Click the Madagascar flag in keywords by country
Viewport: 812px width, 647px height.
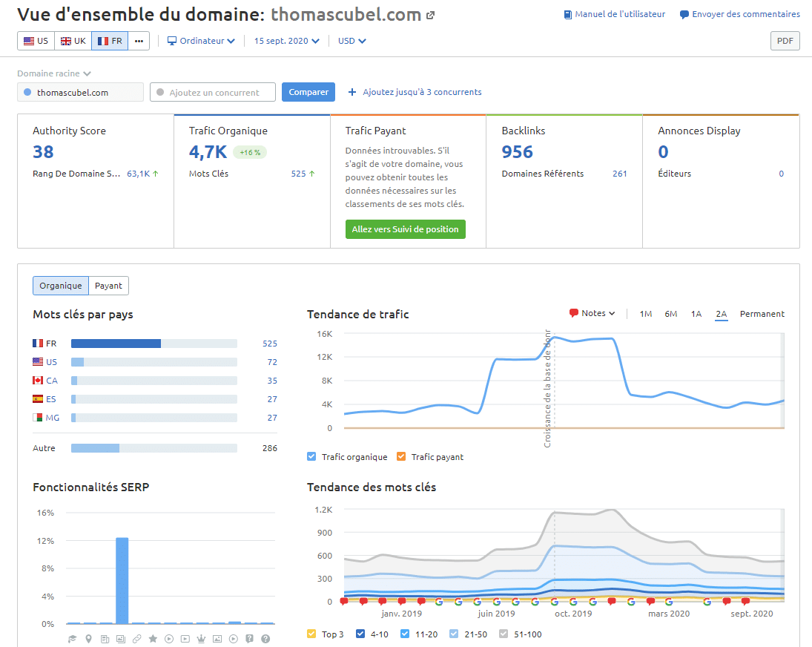(38, 418)
